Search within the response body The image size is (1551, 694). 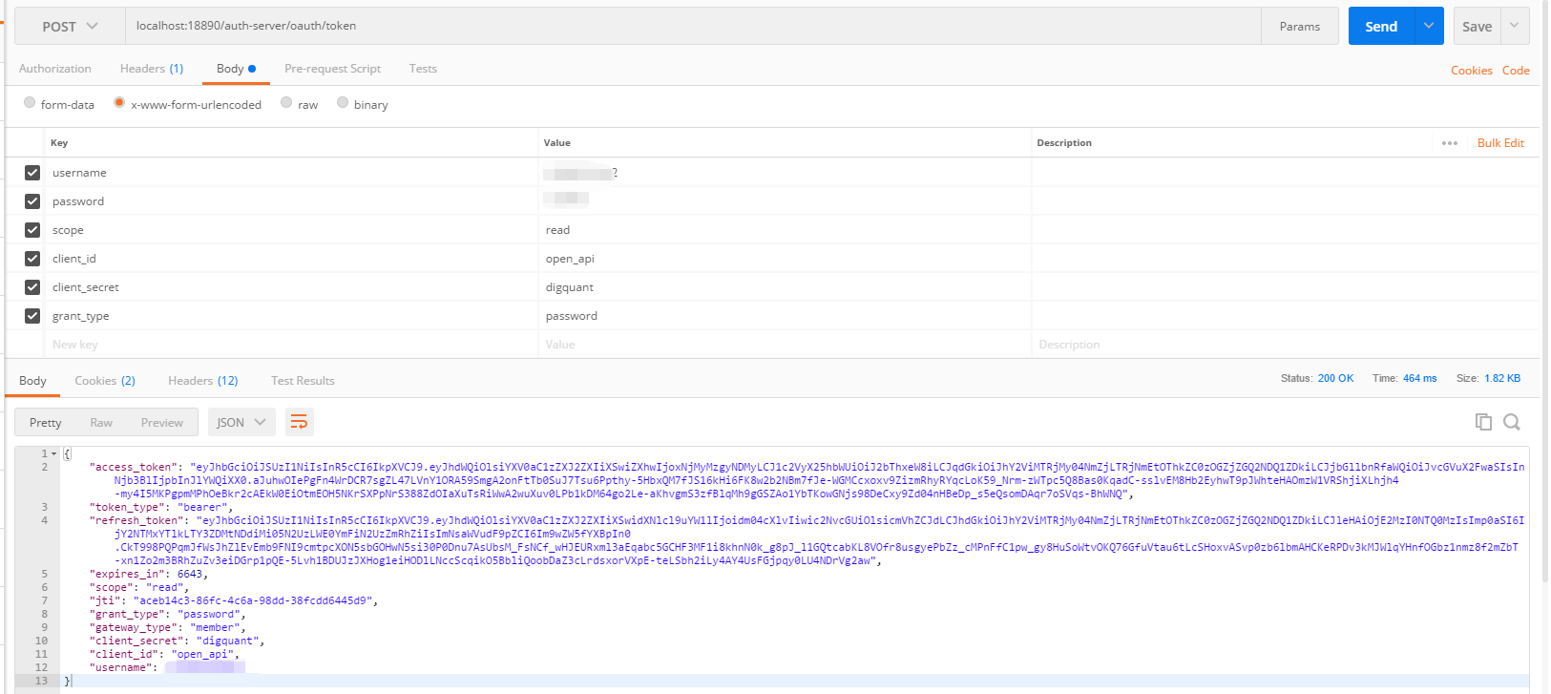(1512, 422)
